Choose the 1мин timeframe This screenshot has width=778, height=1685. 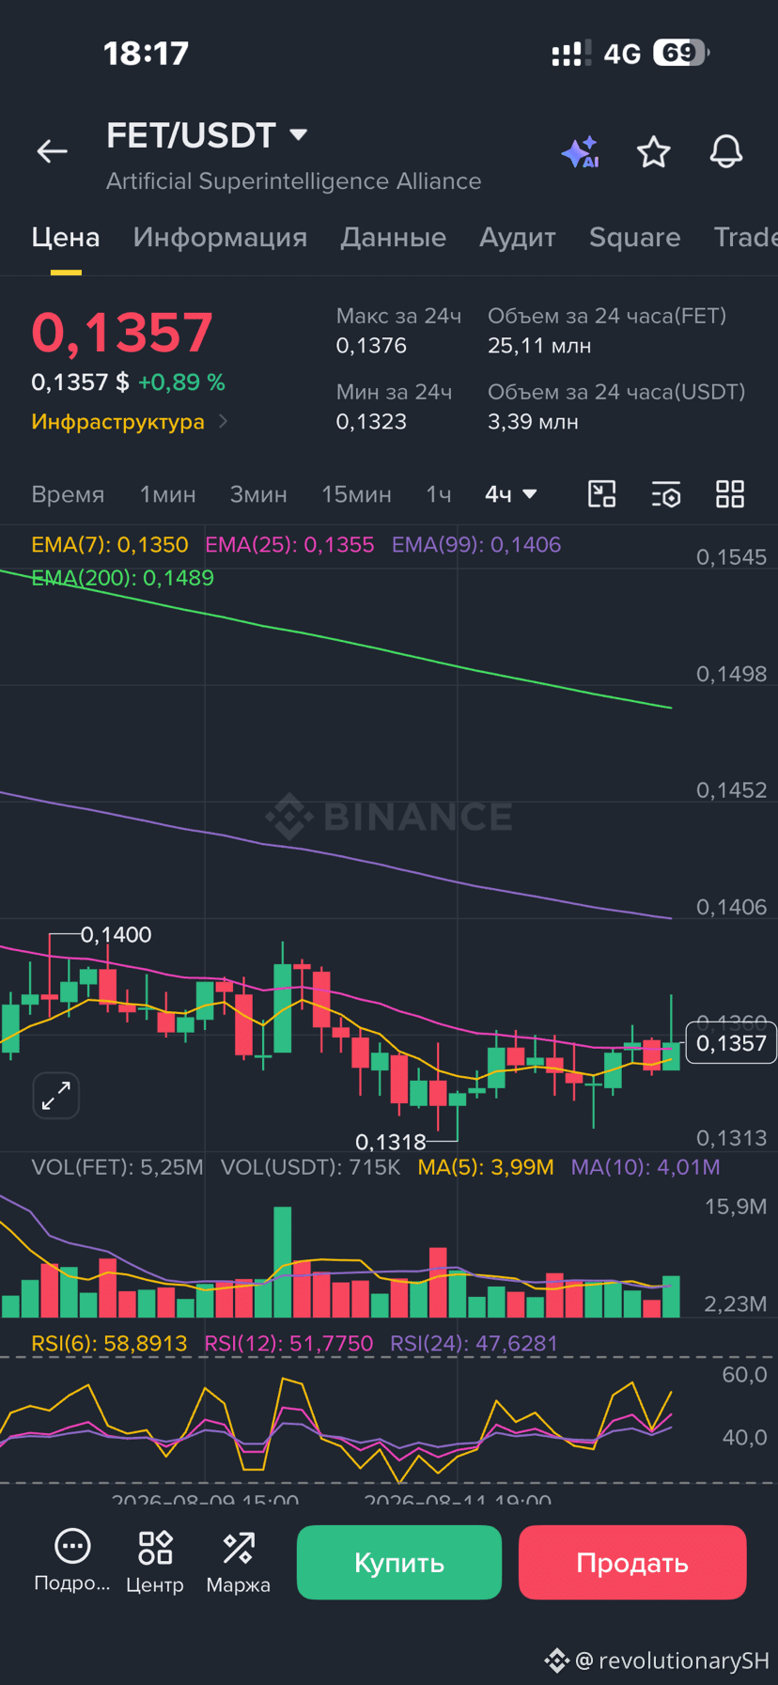(x=168, y=494)
